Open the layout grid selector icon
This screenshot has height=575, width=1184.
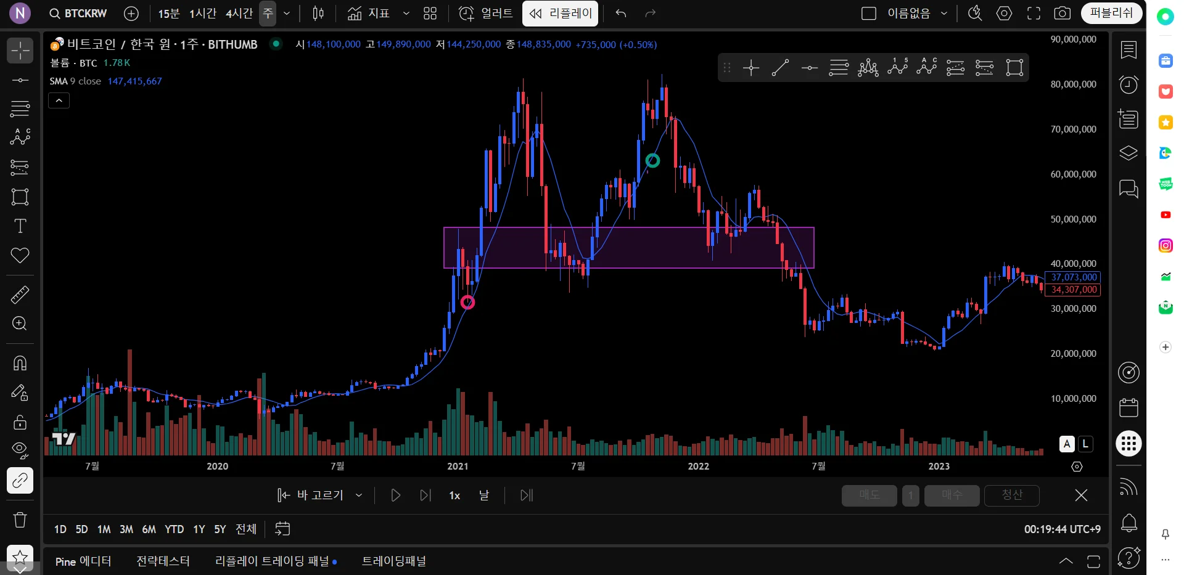click(x=430, y=13)
